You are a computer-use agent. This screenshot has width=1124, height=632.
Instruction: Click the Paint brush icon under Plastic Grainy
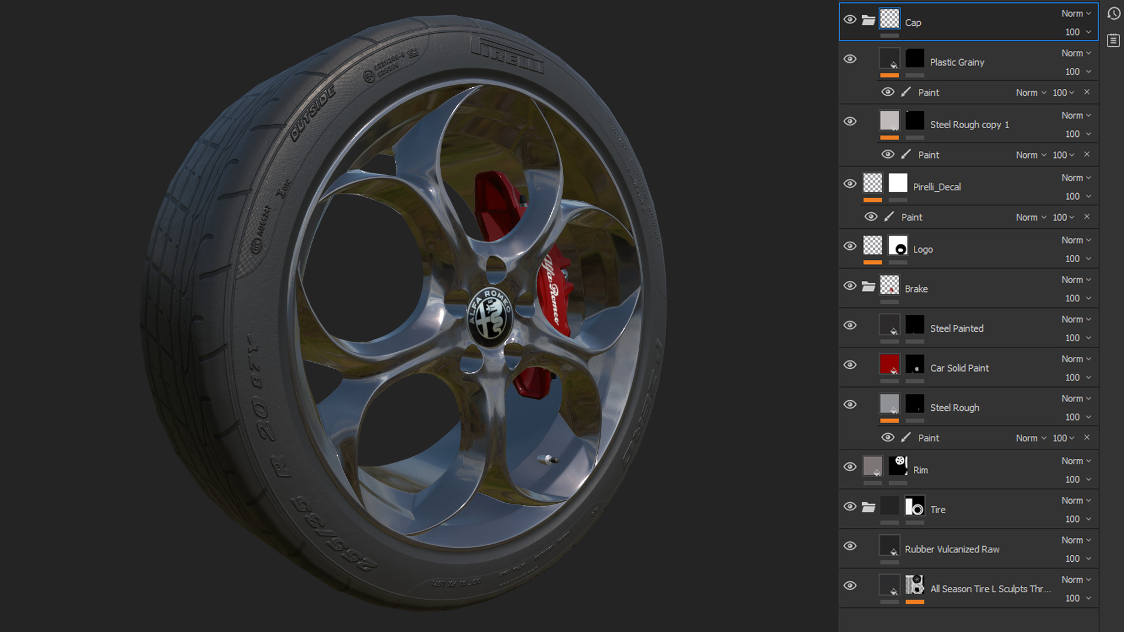(906, 92)
